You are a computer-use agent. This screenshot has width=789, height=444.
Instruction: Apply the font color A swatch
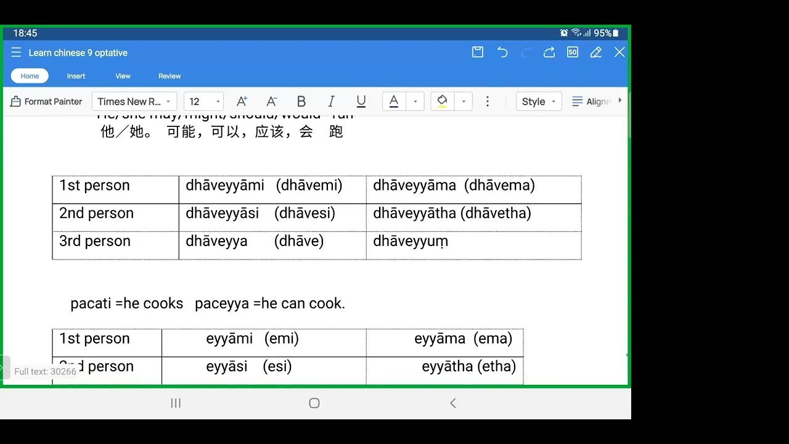(394, 102)
